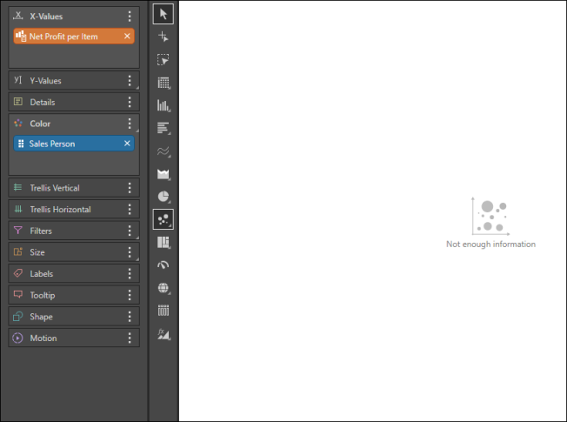Remove Sales Person from Color

[127, 144]
